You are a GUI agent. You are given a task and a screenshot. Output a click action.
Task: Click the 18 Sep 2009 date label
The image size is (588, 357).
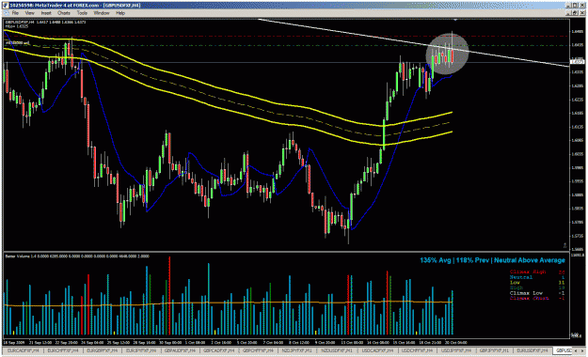point(13,342)
